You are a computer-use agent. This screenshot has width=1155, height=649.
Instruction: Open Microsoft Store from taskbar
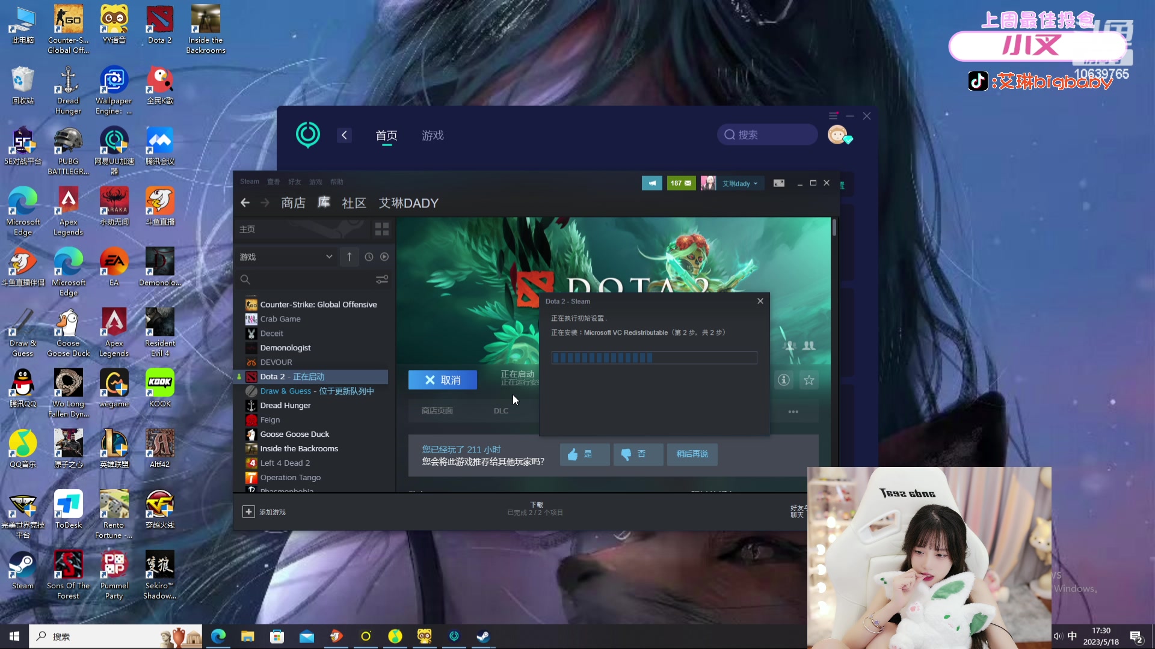point(277,636)
